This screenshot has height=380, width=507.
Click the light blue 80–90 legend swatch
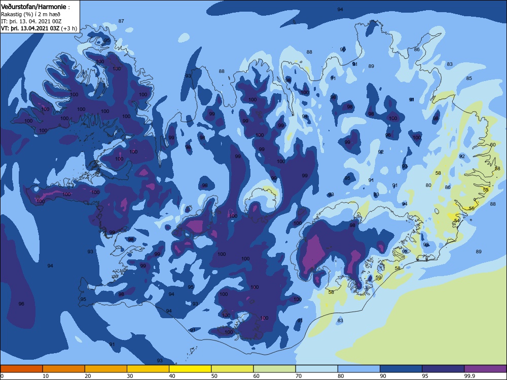[x=359, y=369]
